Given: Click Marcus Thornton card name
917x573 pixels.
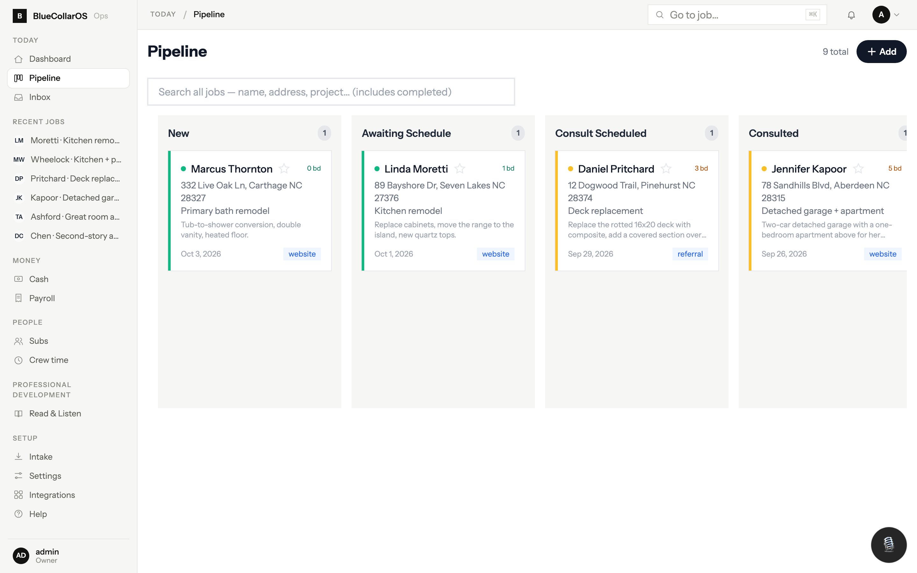Looking at the screenshot, I should point(231,169).
